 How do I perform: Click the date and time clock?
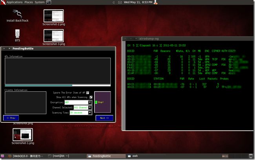[x=138, y=2]
